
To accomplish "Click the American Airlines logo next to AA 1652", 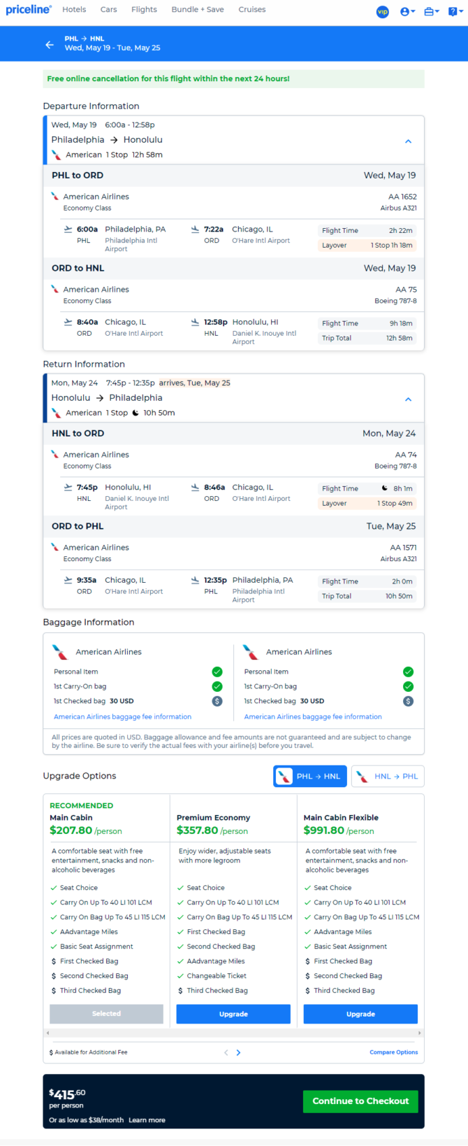I will [54, 197].
